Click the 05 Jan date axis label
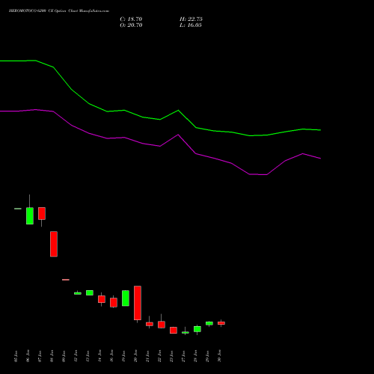 coord(16,356)
